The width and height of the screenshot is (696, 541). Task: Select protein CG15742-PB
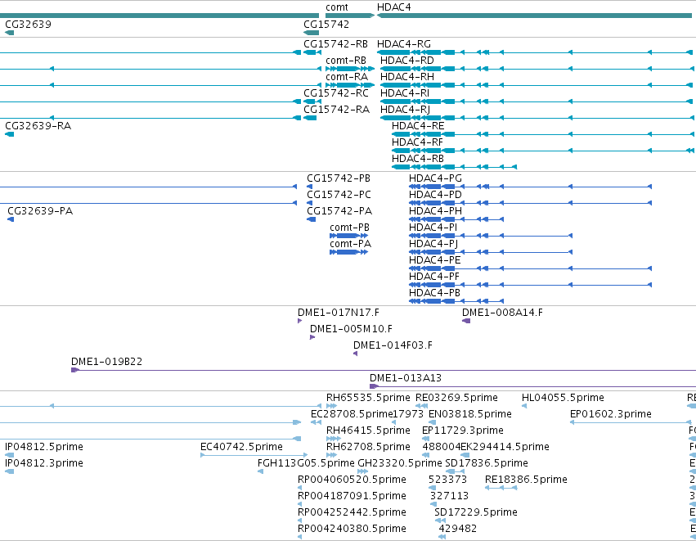click(339, 178)
